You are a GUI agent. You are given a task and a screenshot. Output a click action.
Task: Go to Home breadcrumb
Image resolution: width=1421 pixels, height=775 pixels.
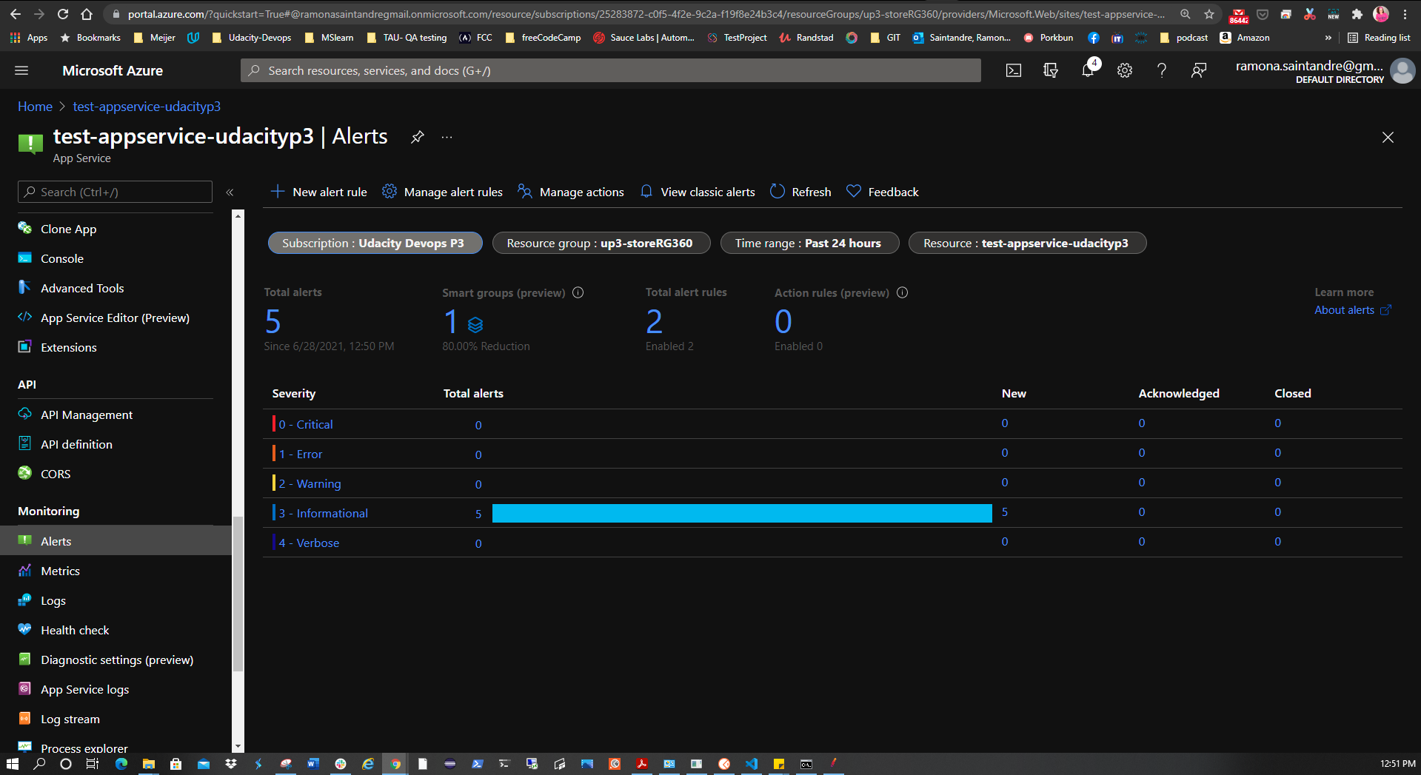35,107
